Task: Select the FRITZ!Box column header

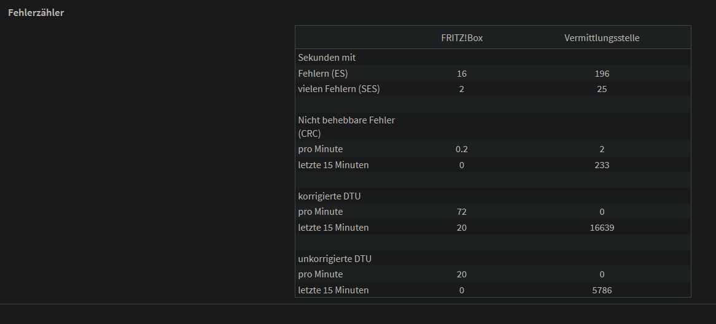Action: tap(462, 38)
